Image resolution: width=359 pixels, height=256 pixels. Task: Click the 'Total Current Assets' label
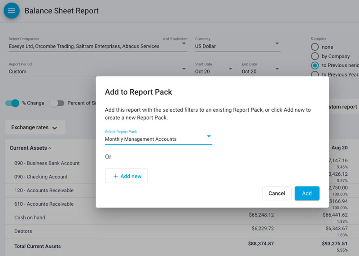(38, 247)
